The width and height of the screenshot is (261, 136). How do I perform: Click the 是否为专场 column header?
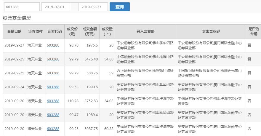(x=254, y=31)
